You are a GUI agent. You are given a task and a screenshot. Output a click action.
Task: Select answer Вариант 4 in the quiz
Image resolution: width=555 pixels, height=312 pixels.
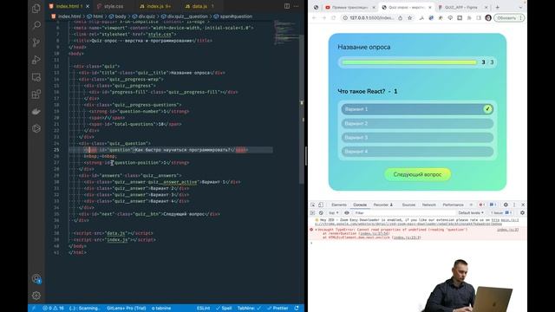(x=417, y=152)
